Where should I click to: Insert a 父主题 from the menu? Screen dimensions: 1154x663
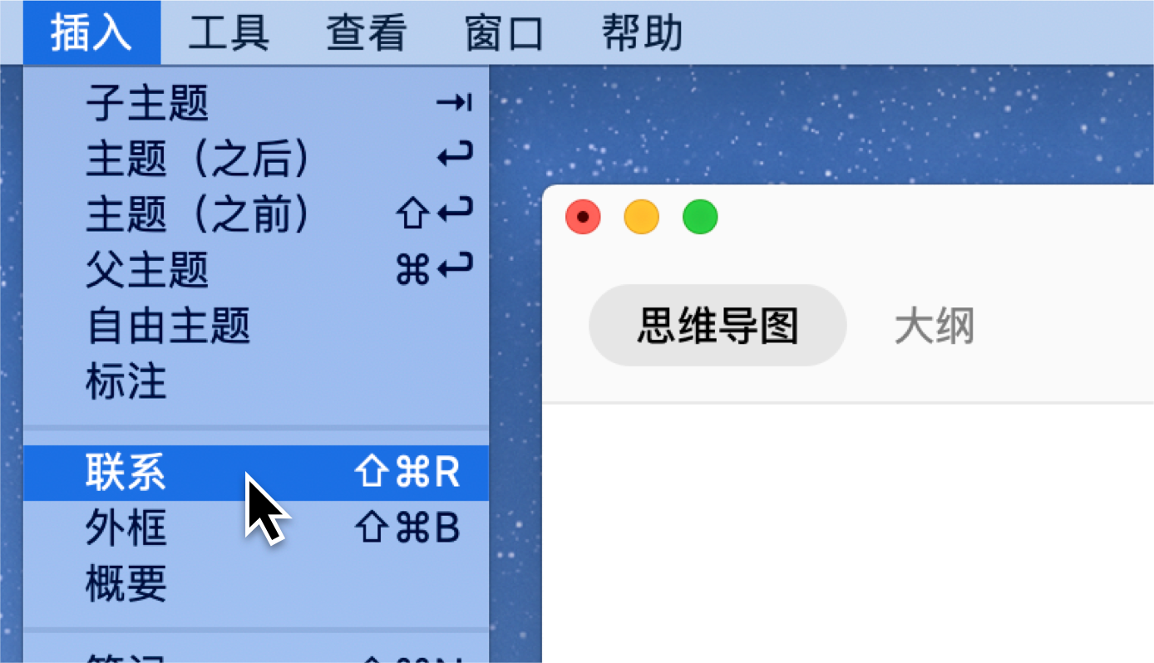tap(256, 269)
